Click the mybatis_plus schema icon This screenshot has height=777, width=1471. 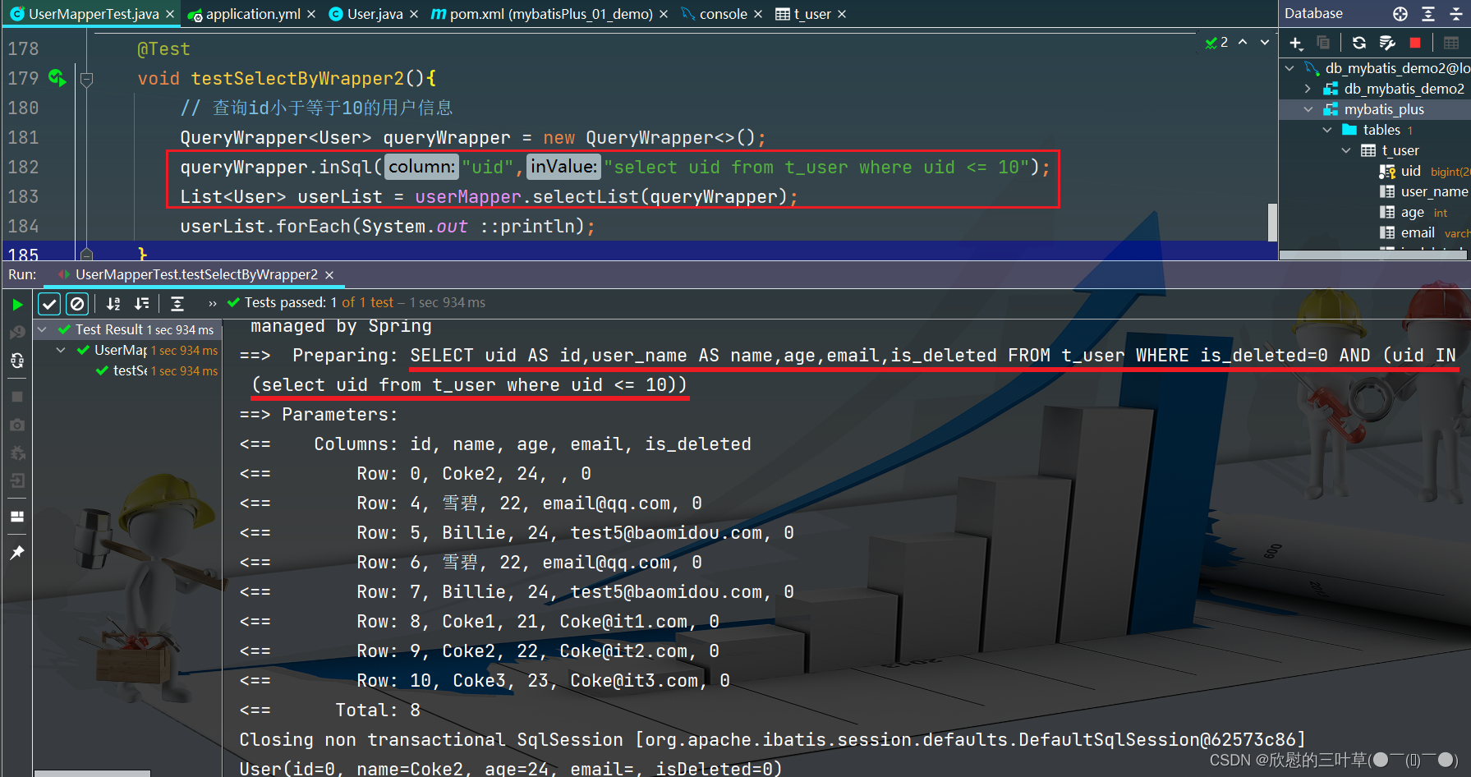pyautogui.click(x=1331, y=109)
